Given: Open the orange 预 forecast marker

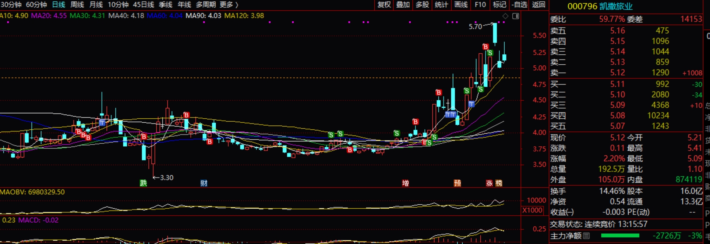Looking at the screenshot, I should 458,183.
